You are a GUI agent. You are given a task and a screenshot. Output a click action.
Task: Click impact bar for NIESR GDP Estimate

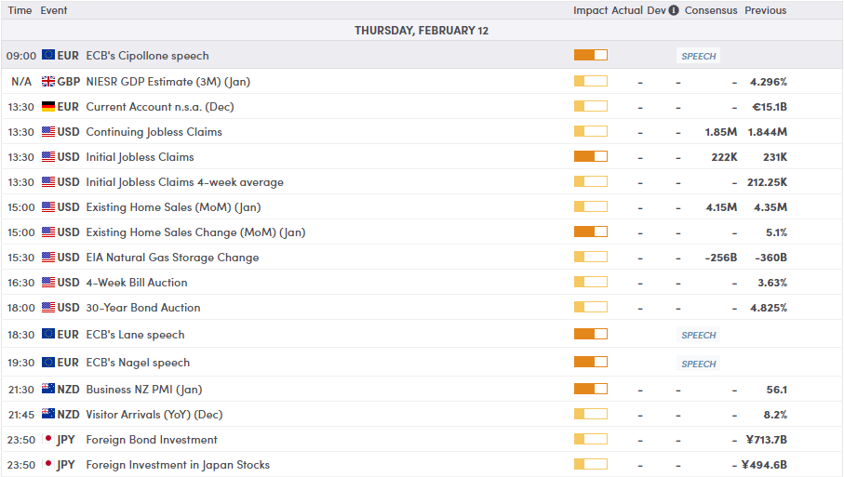[591, 81]
